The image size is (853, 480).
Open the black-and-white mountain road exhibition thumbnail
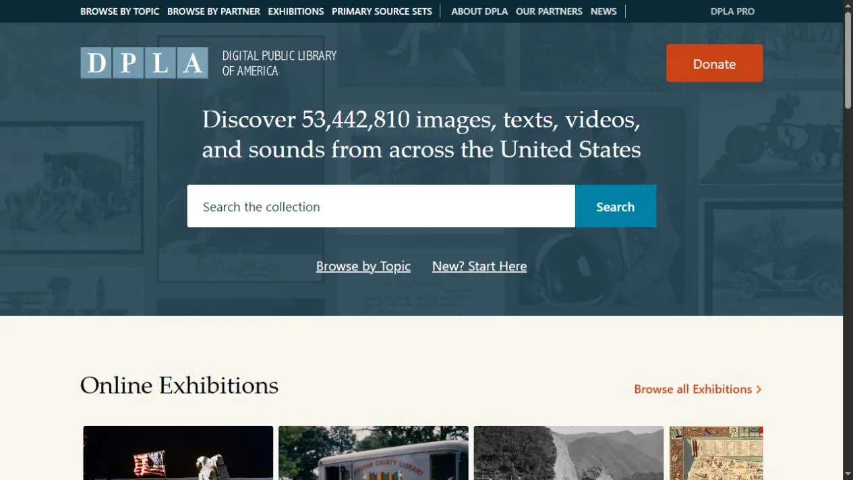coord(568,453)
